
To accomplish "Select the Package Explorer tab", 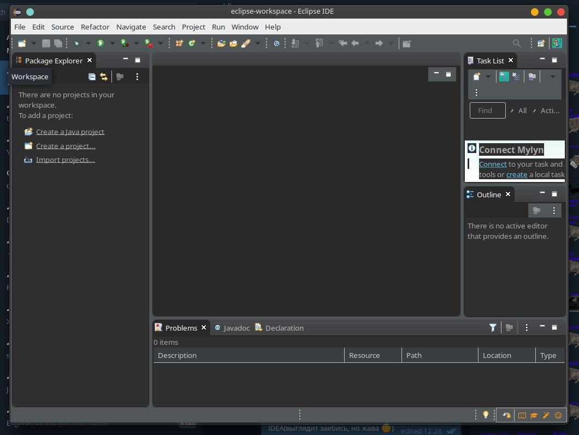I will click(53, 61).
